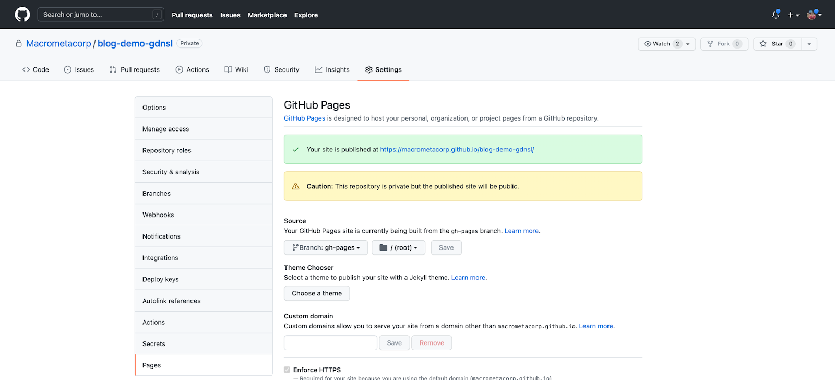Go to the Security tab
The width and height of the screenshot is (835, 380).
281,69
